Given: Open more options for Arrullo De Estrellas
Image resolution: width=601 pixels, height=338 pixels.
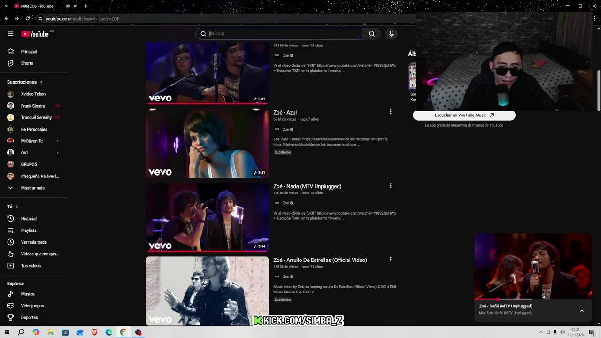Looking at the screenshot, I should click(390, 259).
